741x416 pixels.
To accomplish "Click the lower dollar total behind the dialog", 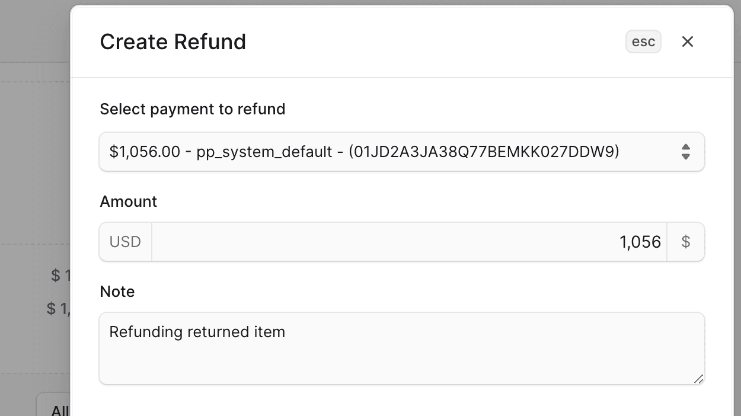I will coord(58,309).
